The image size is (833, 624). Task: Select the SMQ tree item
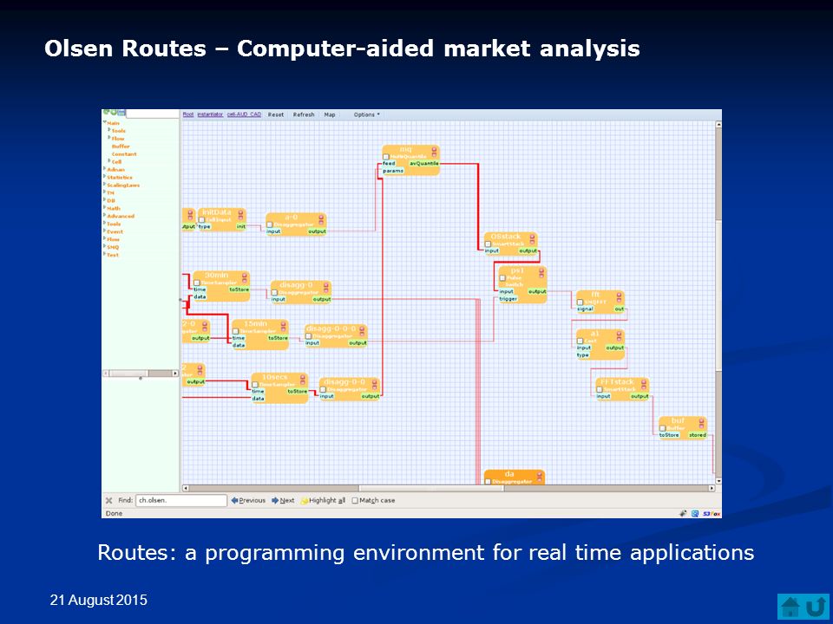pyautogui.click(x=113, y=247)
